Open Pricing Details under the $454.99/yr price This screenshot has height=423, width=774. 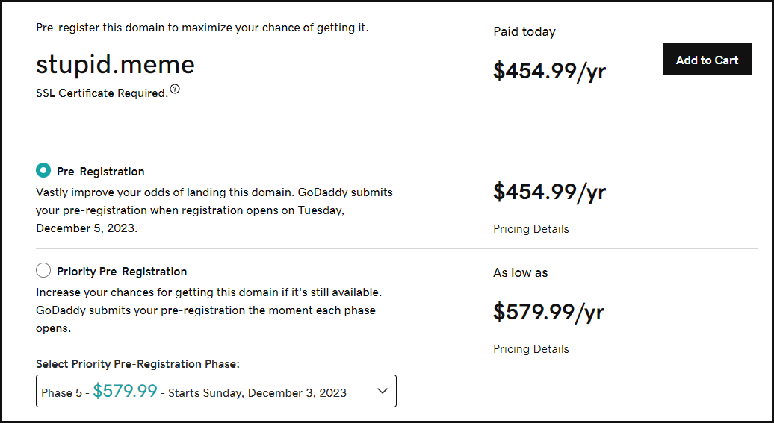click(x=530, y=229)
